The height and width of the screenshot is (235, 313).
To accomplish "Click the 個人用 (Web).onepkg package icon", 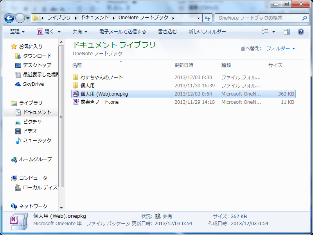I will (x=76, y=94).
